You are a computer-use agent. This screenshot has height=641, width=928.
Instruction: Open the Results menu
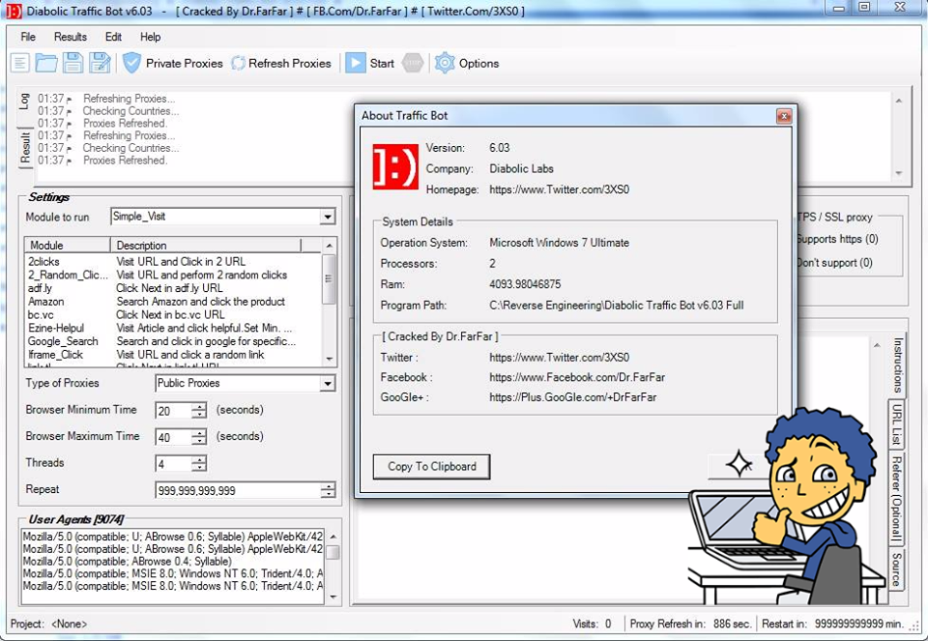[71, 37]
